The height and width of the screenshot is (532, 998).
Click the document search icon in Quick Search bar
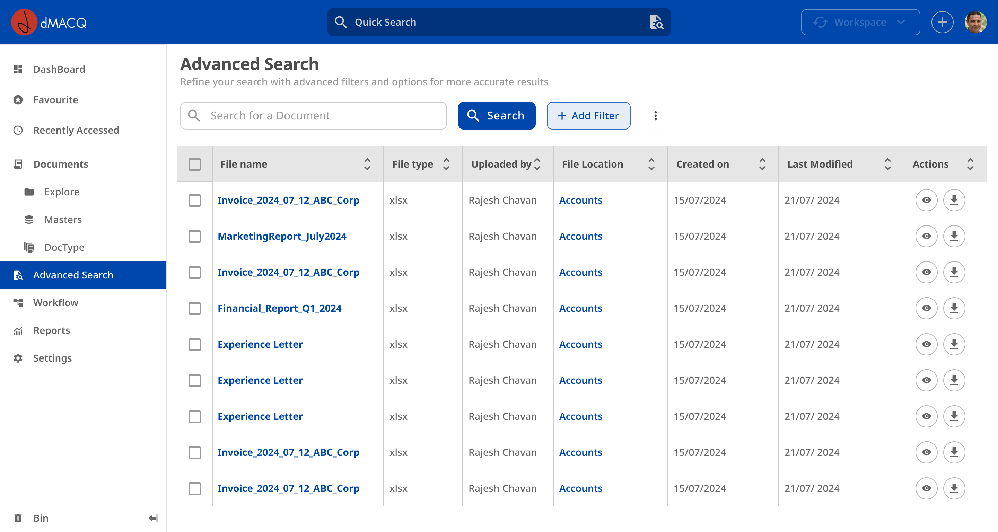pyautogui.click(x=656, y=22)
